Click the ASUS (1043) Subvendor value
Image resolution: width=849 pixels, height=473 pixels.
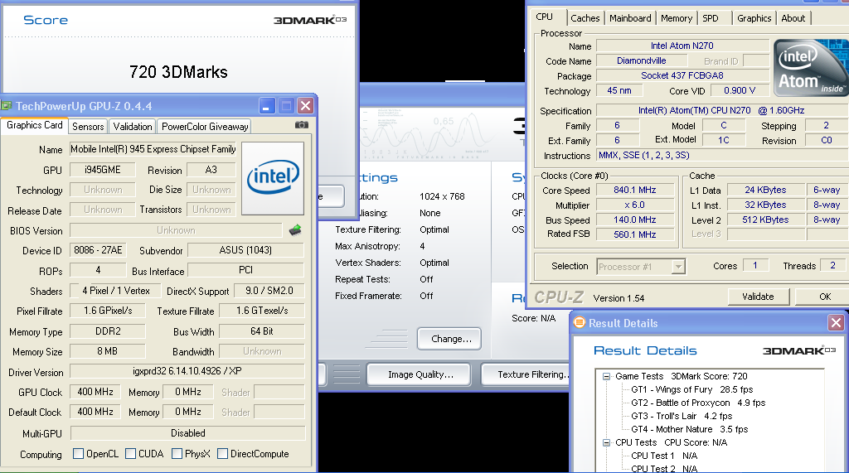point(245,250)
